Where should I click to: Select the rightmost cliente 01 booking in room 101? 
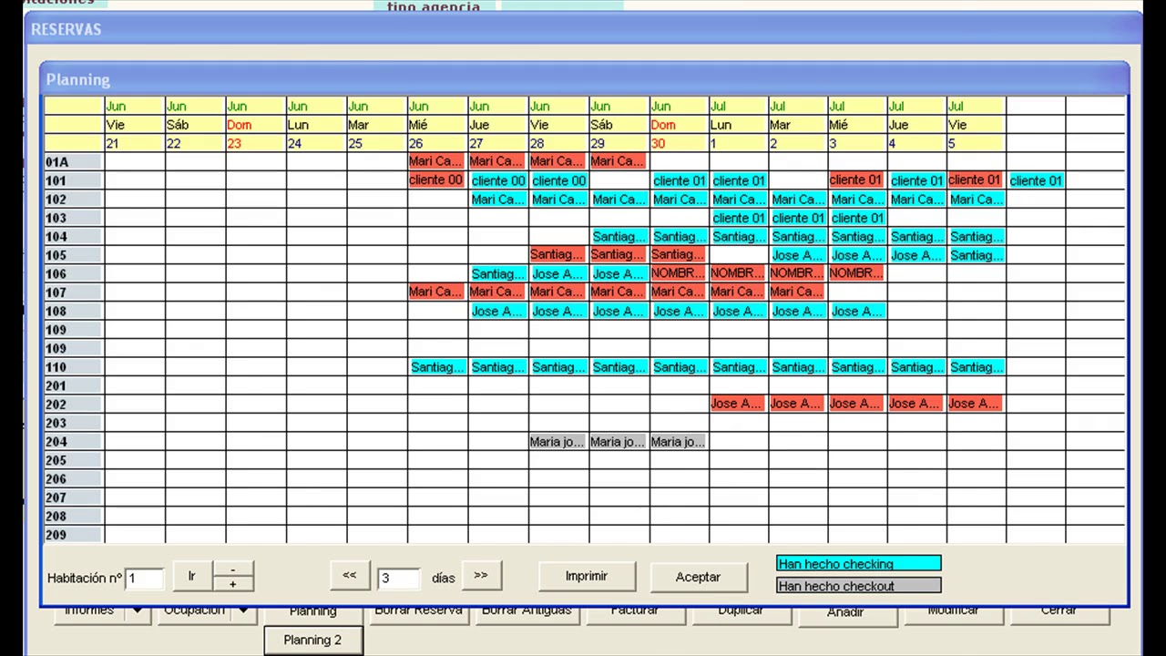point(1036,180)
